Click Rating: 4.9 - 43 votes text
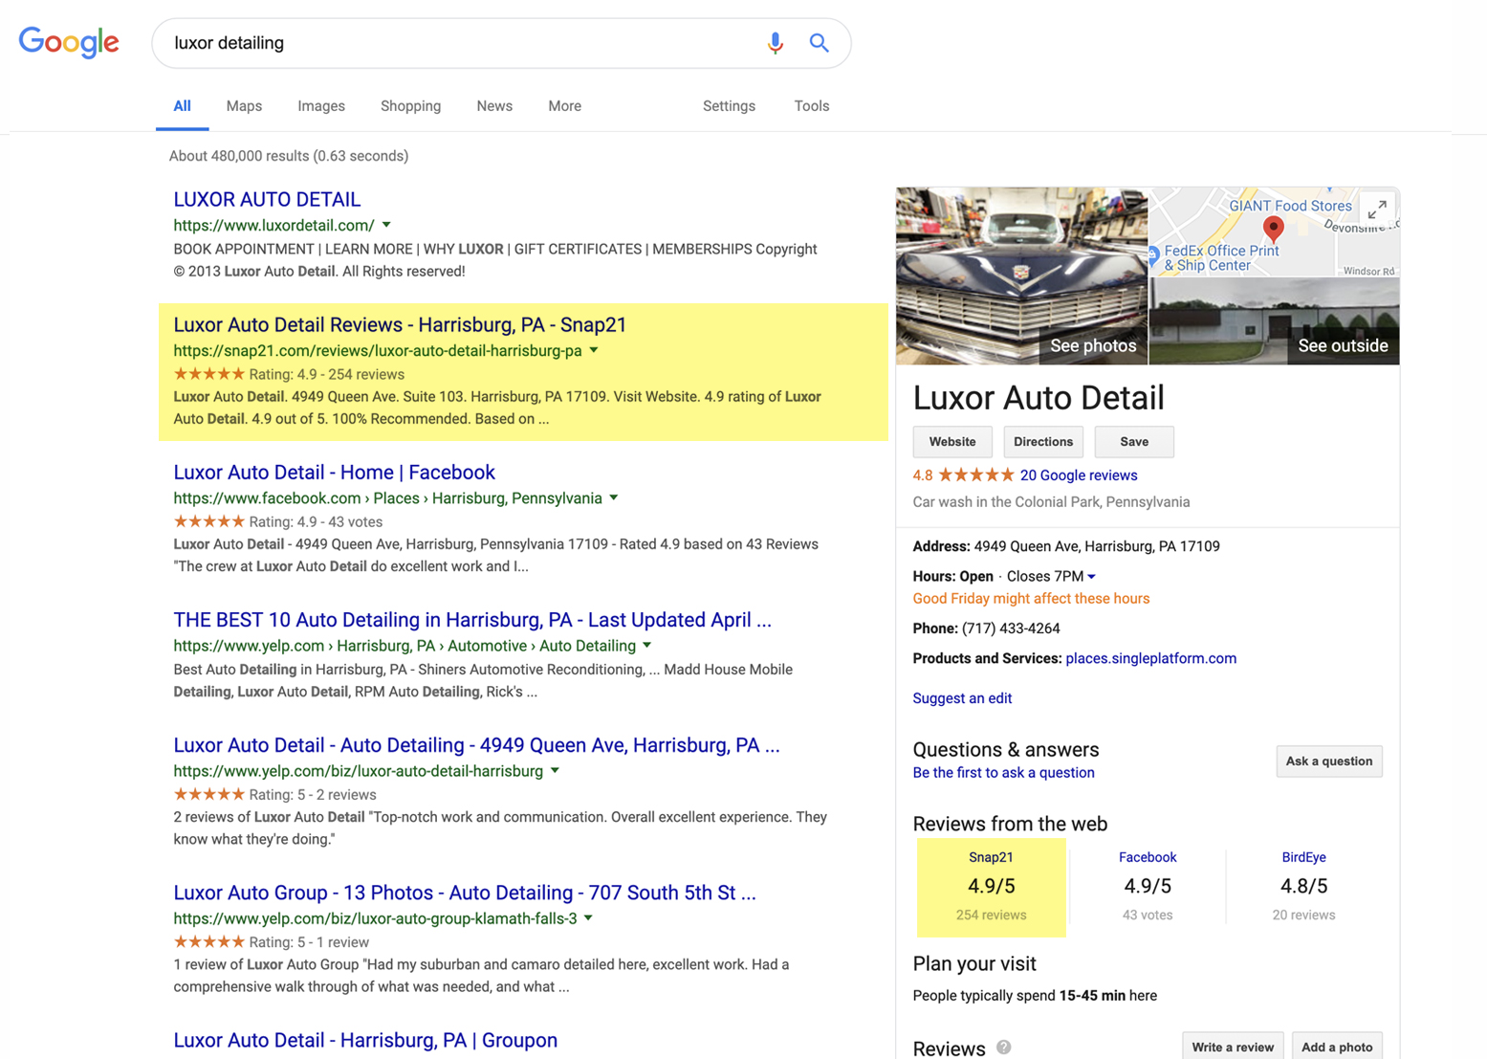Viewport: 1487px width, 1059px height. (x=316, y=521)
